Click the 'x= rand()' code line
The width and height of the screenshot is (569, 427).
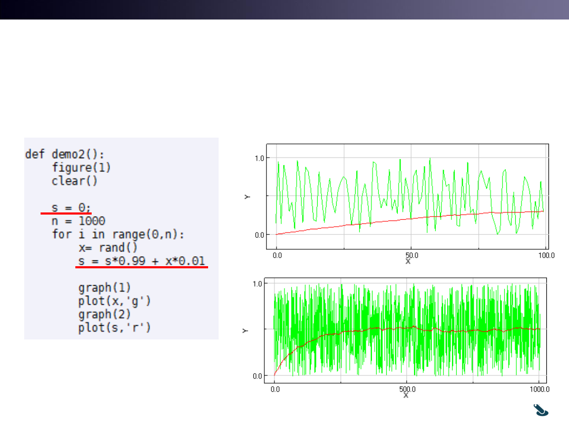(108, 248)
